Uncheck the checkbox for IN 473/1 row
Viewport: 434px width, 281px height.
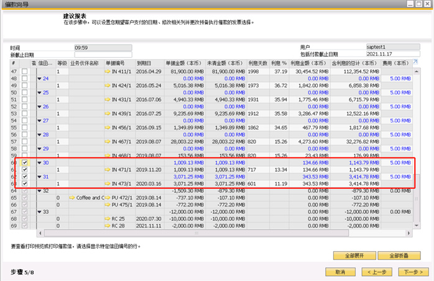tap(25, 183)
